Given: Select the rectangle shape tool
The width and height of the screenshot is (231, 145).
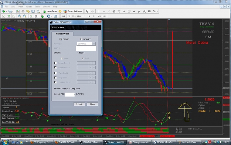Looking at the screenshot, I should pos(149,11).
